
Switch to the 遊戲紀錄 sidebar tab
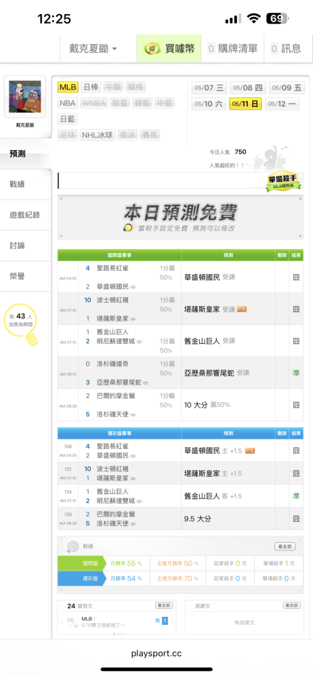tap(26, 215)
